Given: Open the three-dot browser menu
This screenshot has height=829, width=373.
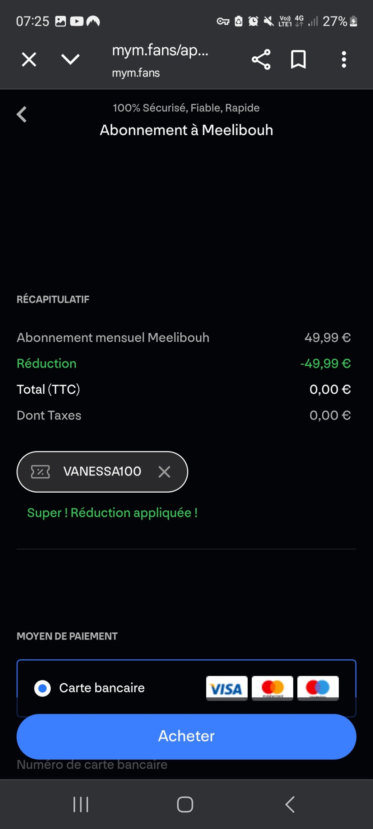Looking at the screenshot, I should [344, 59].
